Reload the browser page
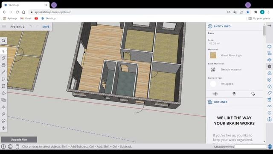This screenshot has width=273, height=154. (17, 12)
